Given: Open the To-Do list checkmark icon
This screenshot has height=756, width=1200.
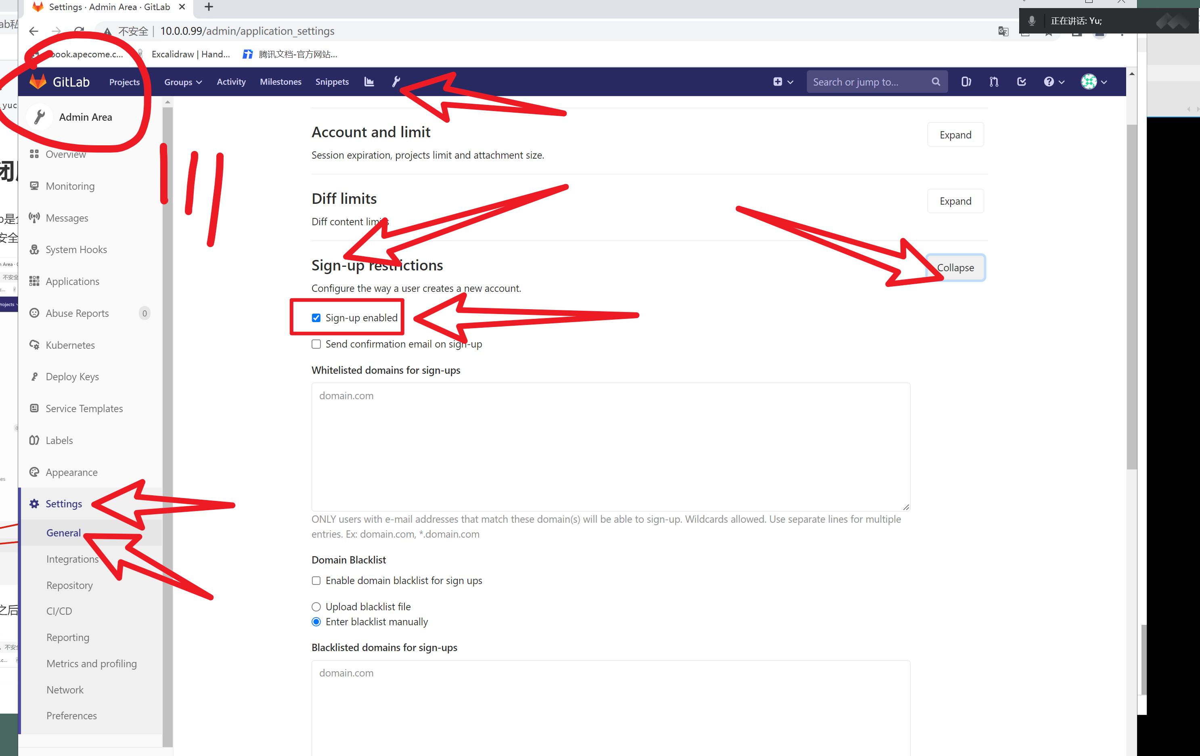Looking at the screenshot, I should 1021,82.
